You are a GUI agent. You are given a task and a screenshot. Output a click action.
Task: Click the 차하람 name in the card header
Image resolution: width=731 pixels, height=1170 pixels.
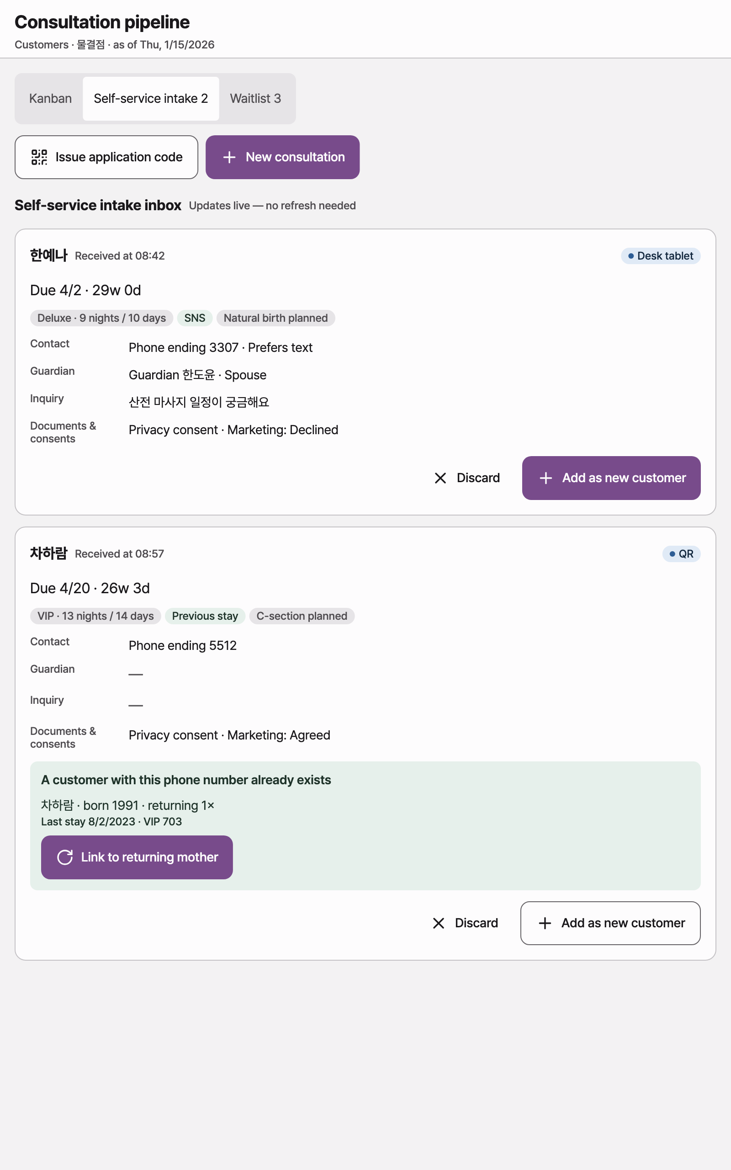pos(49,553)
